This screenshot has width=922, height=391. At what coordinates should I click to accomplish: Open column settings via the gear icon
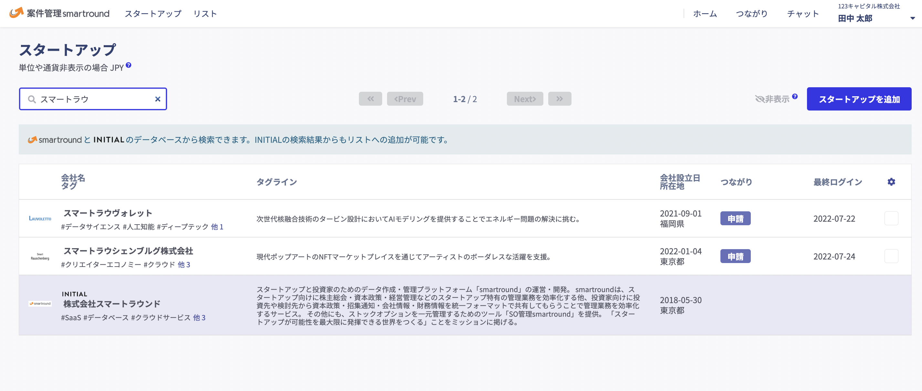click(x=892, y=182)
